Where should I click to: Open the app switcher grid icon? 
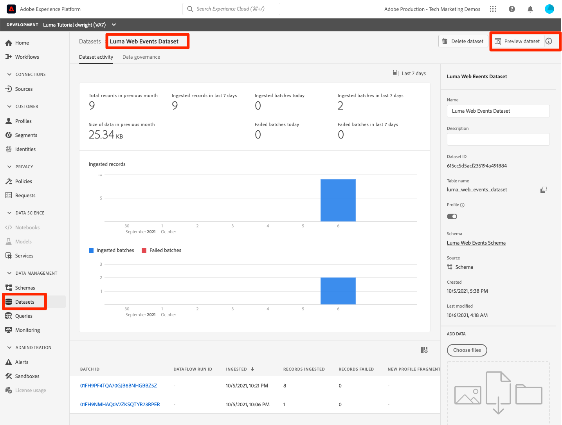pyautogui.click(x=493, y=9)
